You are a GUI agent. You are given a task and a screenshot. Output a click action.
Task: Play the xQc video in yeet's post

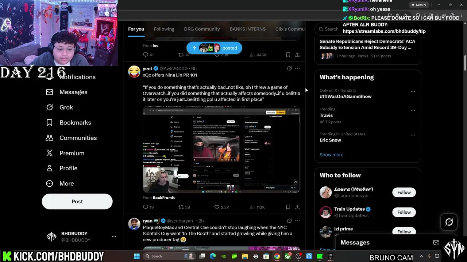point(221,150)
